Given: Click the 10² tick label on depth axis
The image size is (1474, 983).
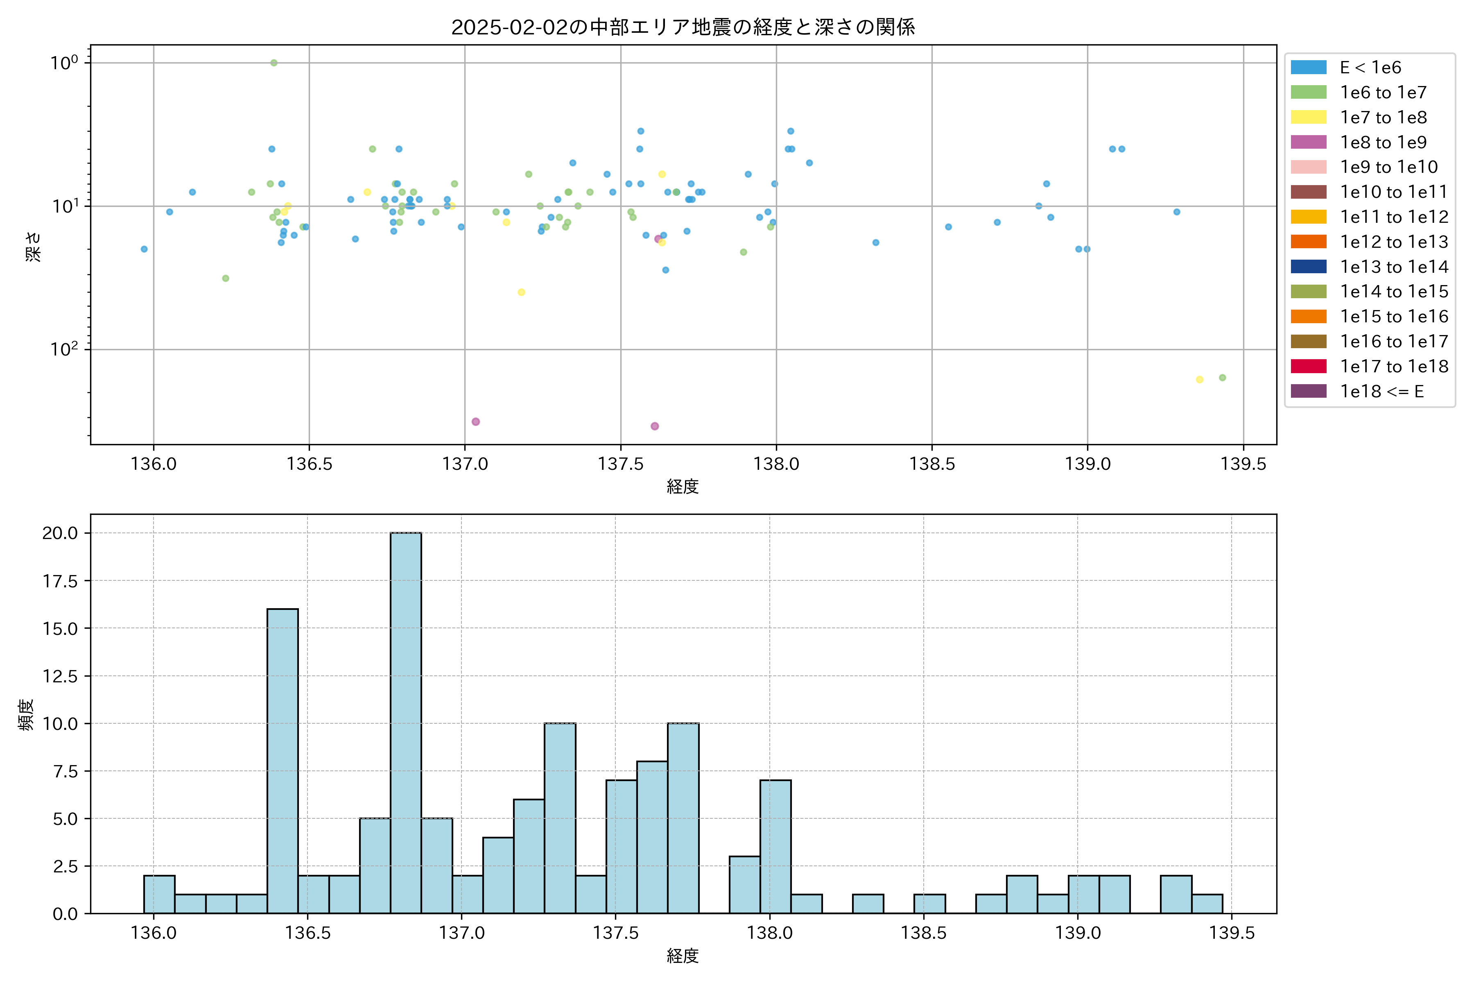Looking at the screenshot, I should click(65, 349).
